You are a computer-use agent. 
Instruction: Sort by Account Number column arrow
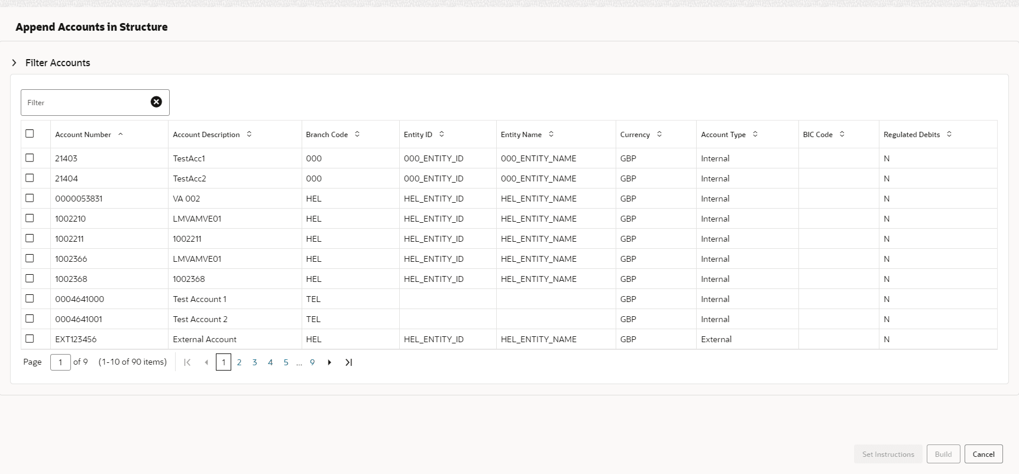[x=121, y=134]
